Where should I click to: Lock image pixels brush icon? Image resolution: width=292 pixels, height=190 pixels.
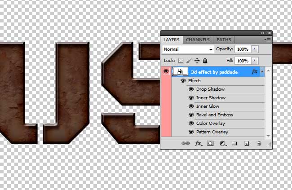point(189,61)
